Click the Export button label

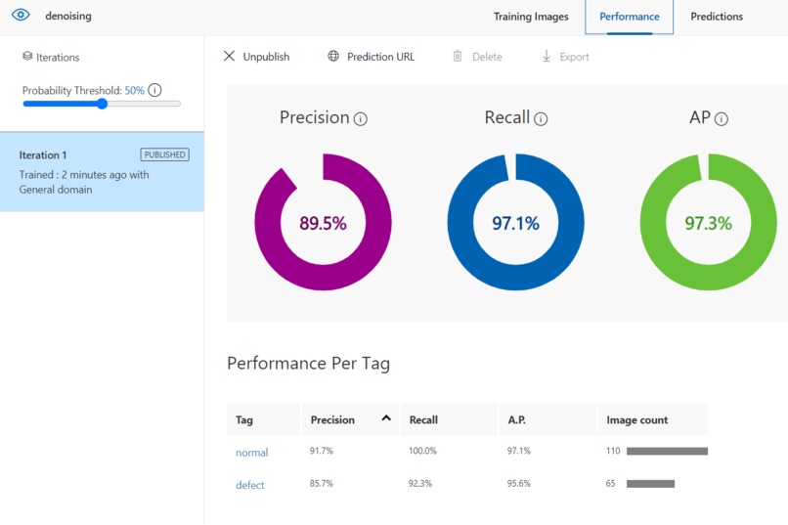[x=574, y=57]
